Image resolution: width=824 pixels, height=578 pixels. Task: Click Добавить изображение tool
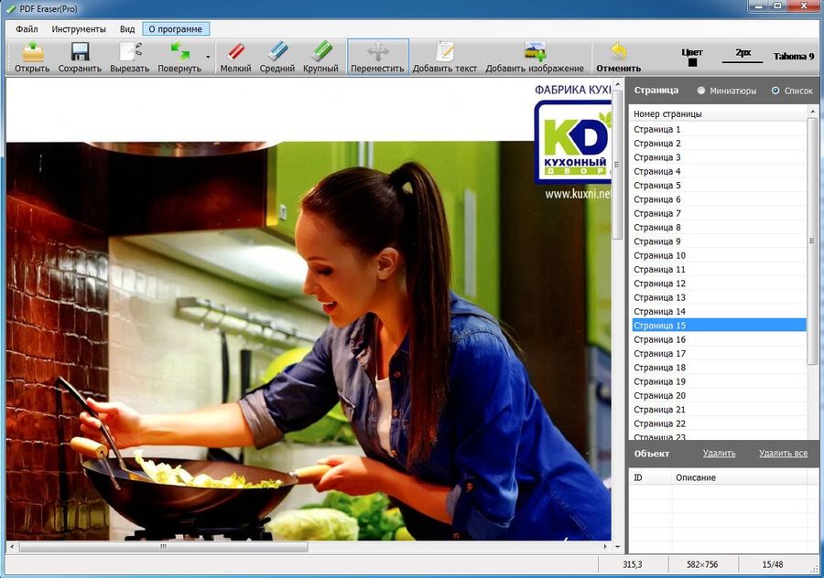pos(535,57)
